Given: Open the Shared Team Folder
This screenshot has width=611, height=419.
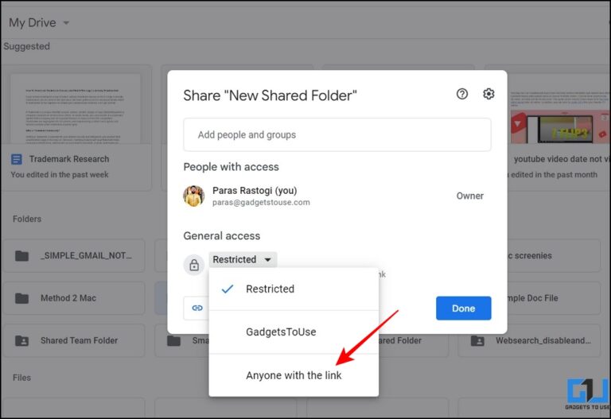Looking at the screenshot, I should point(74,341).
